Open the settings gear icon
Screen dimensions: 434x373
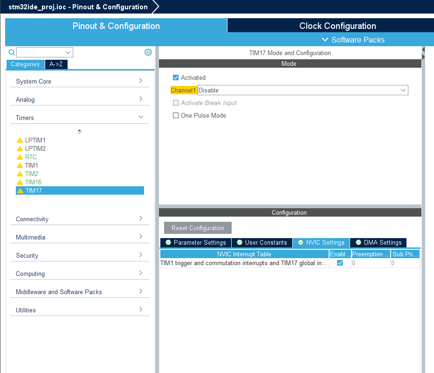(x=148, y=52)
